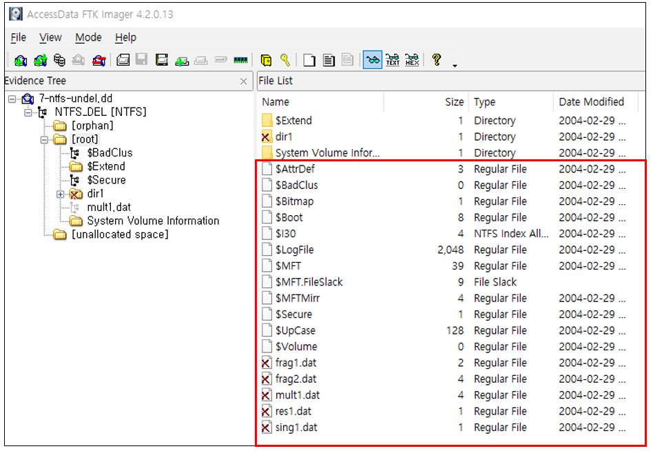
Task: Select System Volume Information in tree
Action: point(153,221)
